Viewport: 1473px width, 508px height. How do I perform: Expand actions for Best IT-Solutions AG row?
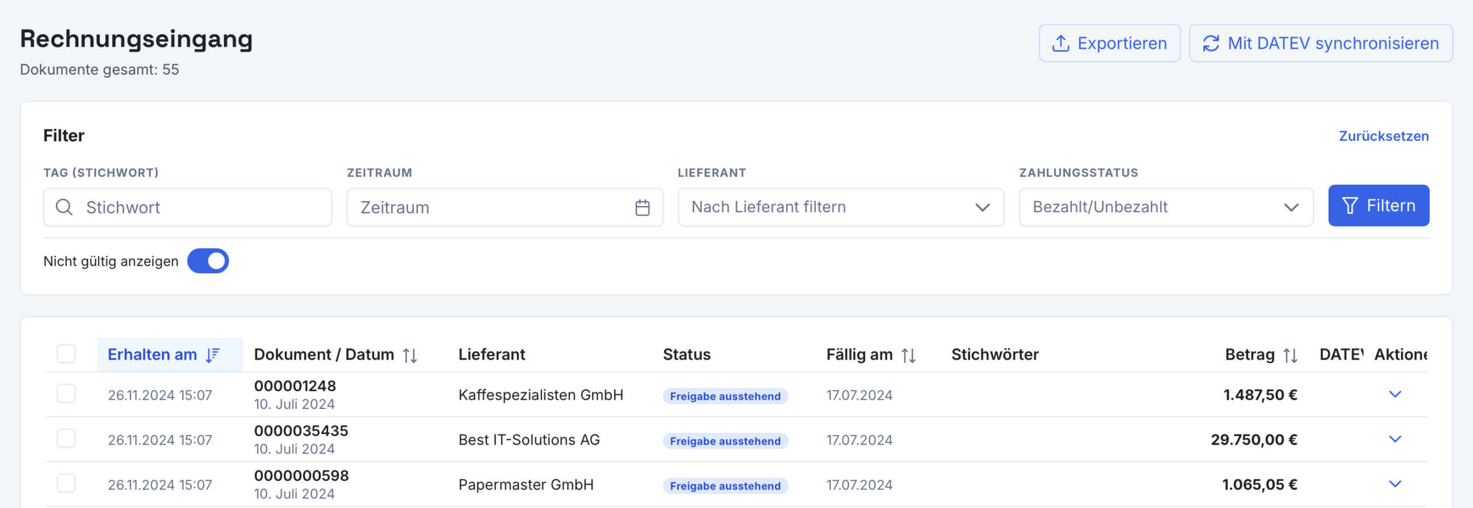tap(1395, 439)
